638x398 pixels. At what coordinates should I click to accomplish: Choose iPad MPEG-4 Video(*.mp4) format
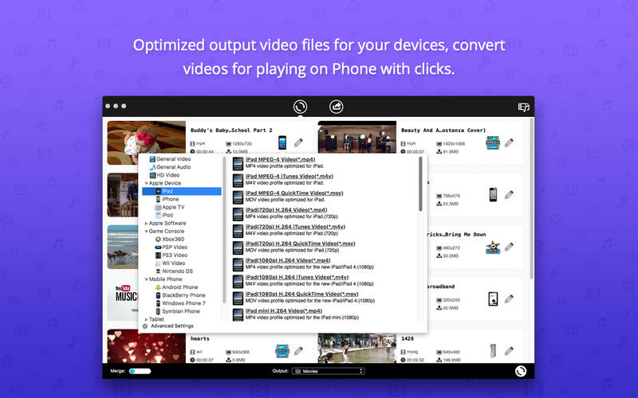click(280, 160)
